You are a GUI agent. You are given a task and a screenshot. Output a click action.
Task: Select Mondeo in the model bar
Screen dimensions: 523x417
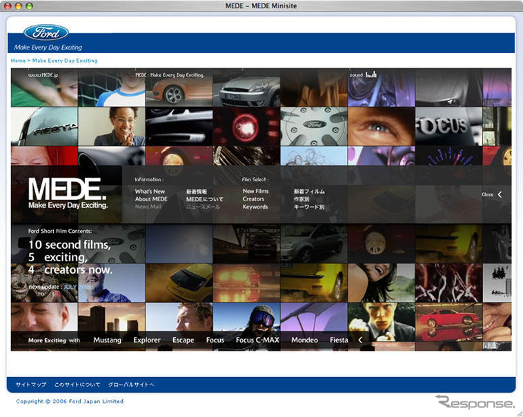(x=304, y=340)
